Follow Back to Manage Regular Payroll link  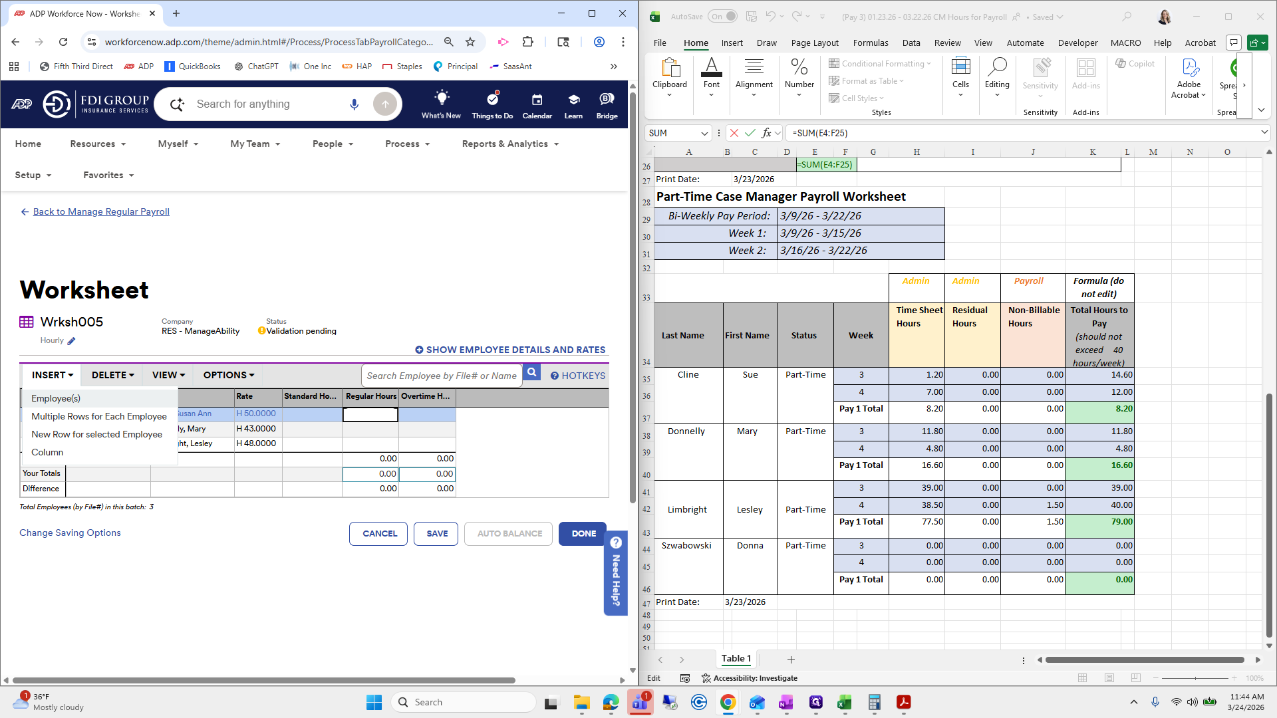tap(101, 211)
